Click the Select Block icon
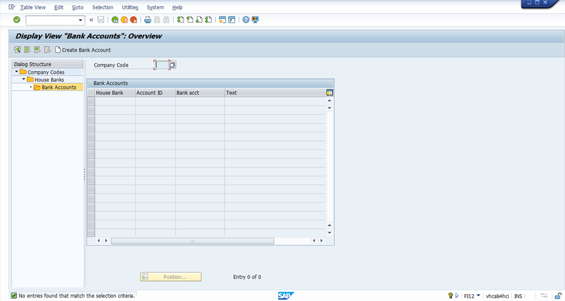The image size is (565, 301). [x=38, y=50]
